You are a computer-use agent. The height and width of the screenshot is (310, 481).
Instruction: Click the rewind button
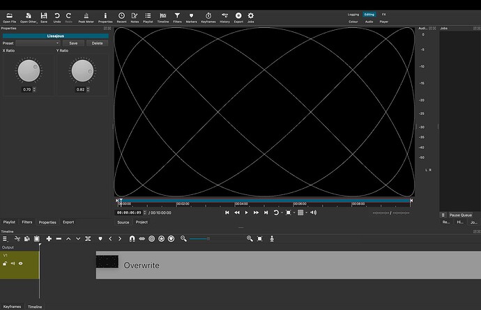tap(237, 212)
